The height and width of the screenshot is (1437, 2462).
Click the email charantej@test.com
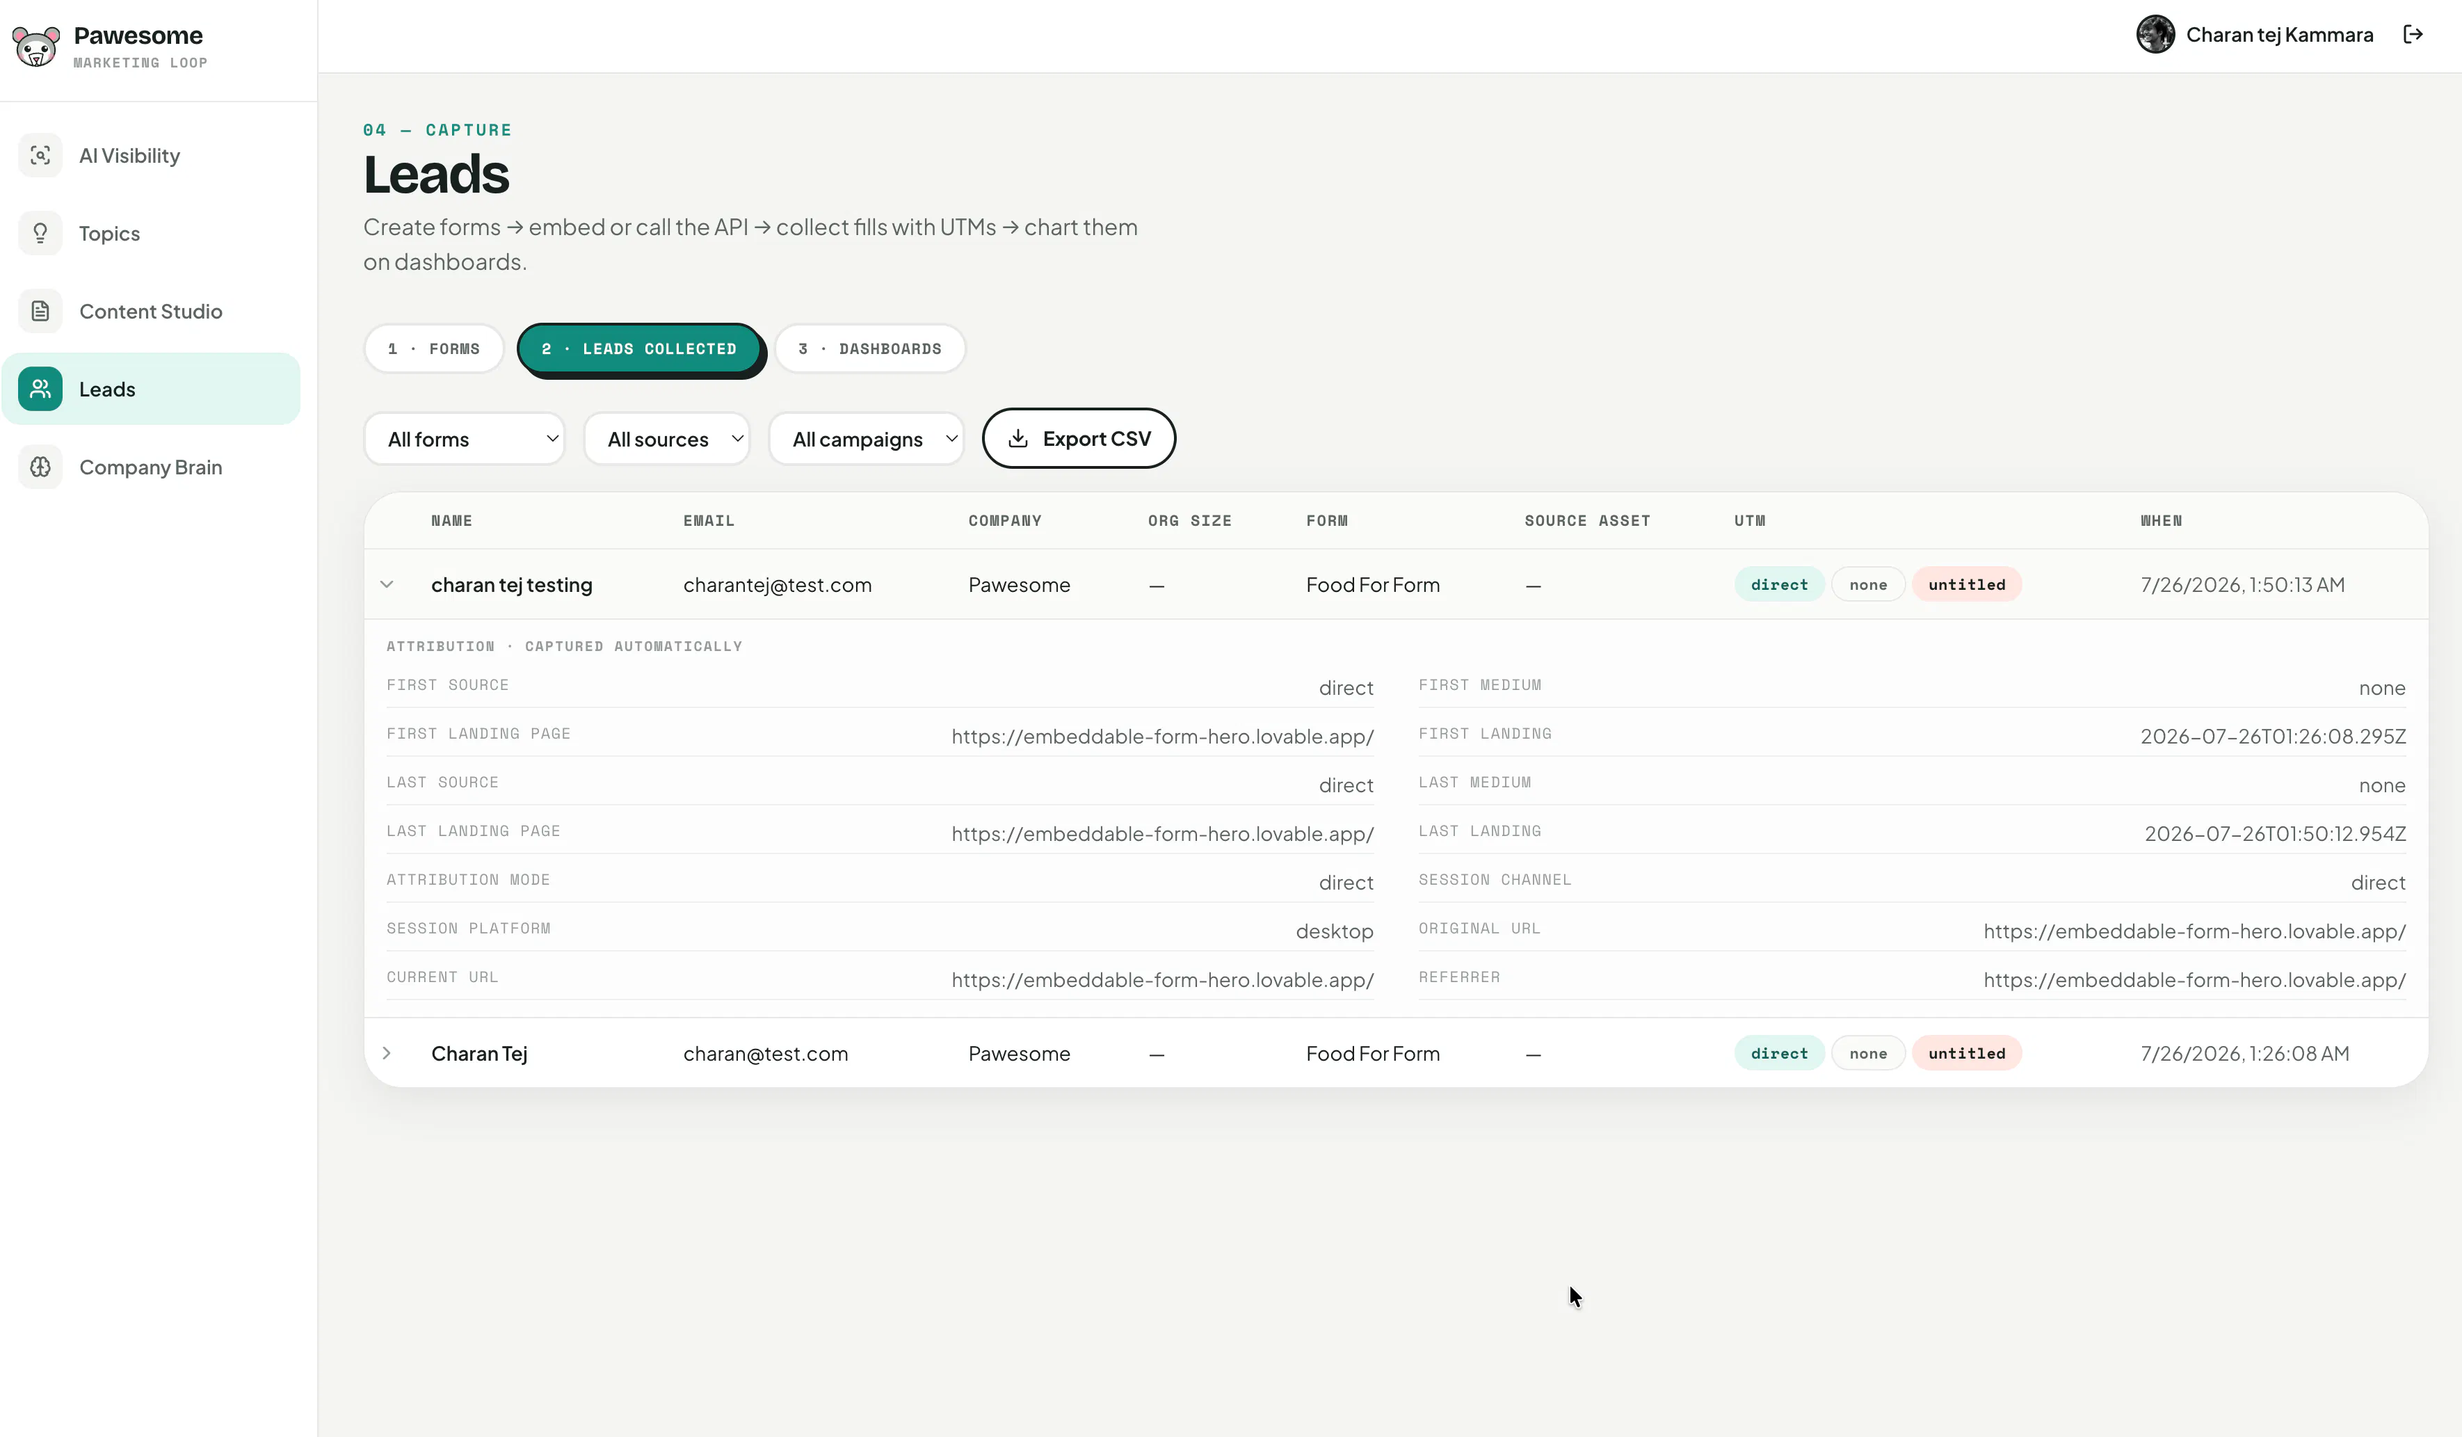tap(777, 585)
